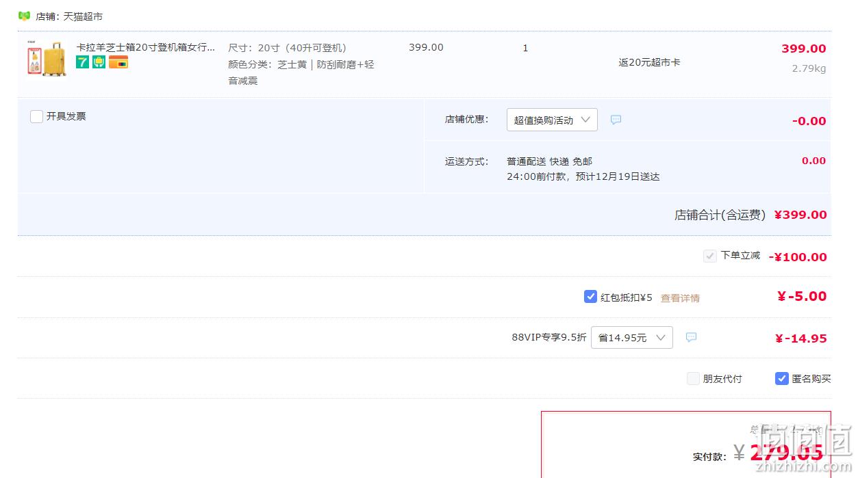Screen dimensions: 858x478
Task: Click the 店铺优惠 label
Action: [x=466, y=119]
